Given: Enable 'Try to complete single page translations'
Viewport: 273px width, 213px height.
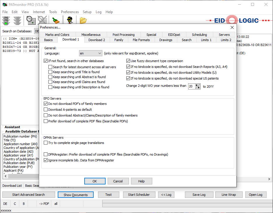Looking at the screenshot, I should coord(45,143).
